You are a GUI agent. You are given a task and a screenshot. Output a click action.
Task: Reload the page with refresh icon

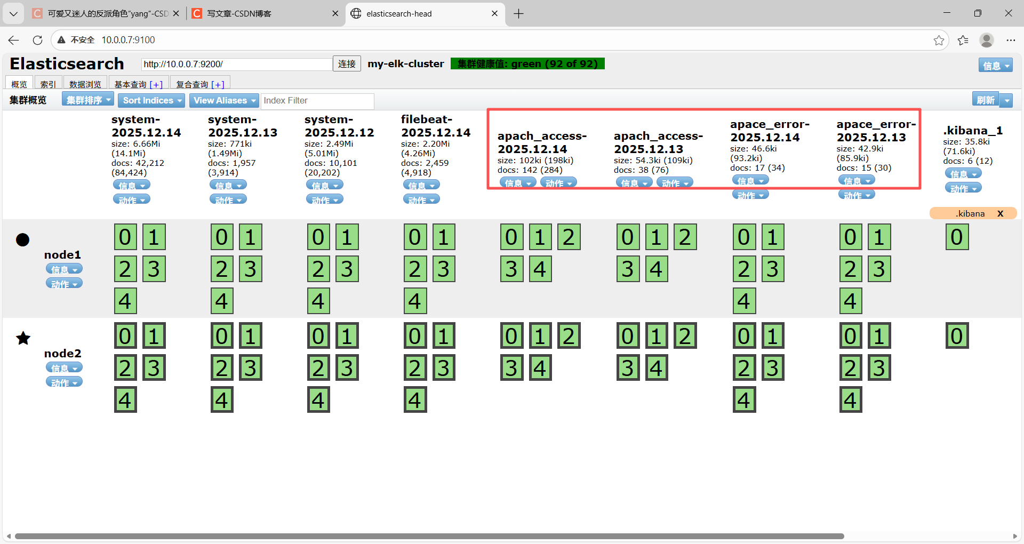pyautogui.click(x=37, y=40)
